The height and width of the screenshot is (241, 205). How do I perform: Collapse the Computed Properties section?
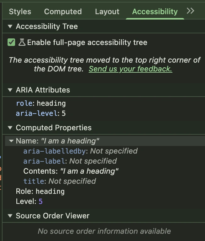coord(10,128)
